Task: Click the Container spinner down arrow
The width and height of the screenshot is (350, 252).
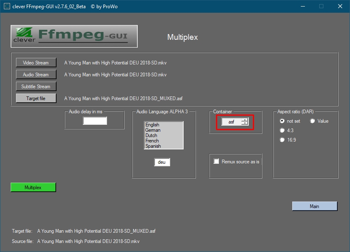Action: coord(245,124)
